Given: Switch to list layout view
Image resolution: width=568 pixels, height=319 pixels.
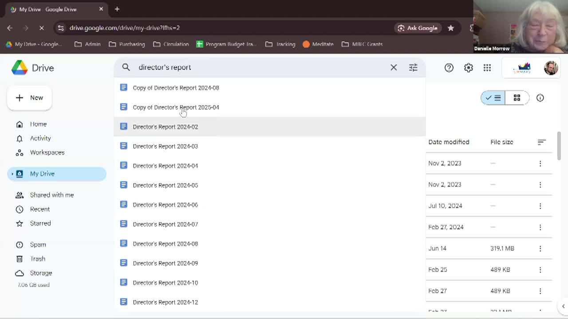Looking at the screenshot, I should click(493, 98).
